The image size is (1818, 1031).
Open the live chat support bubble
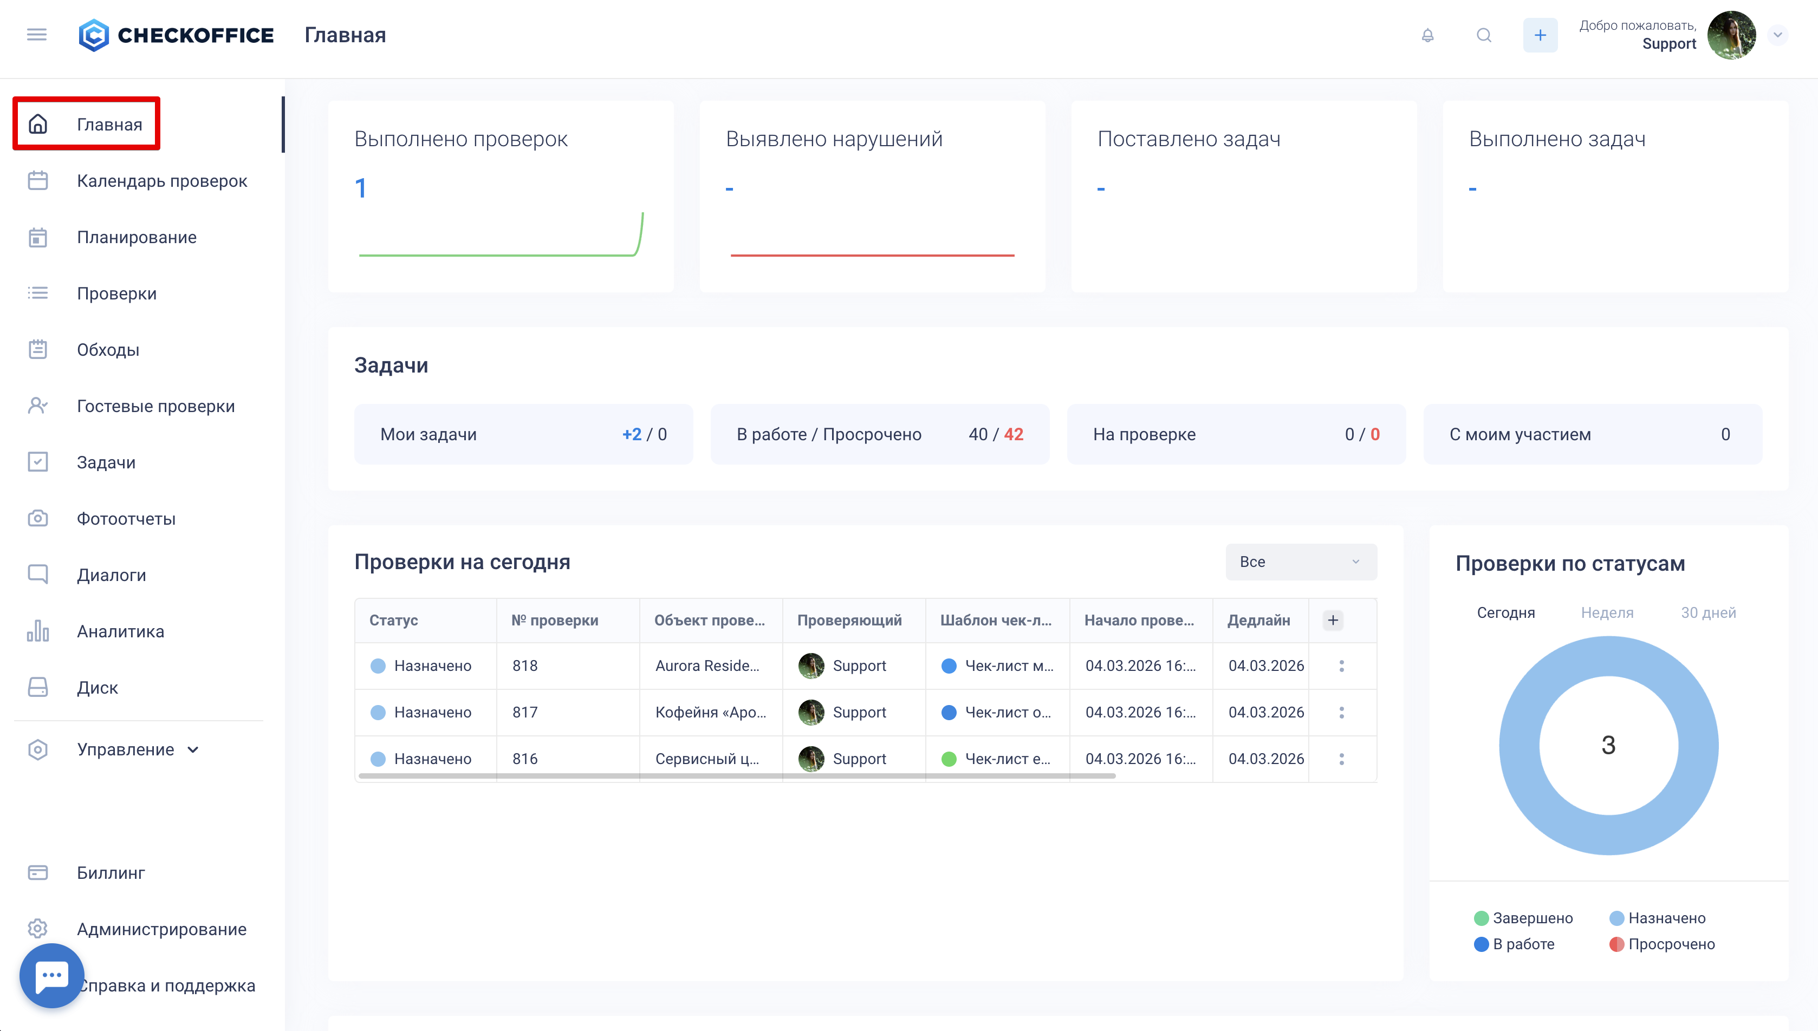click(x=51, y=975)
